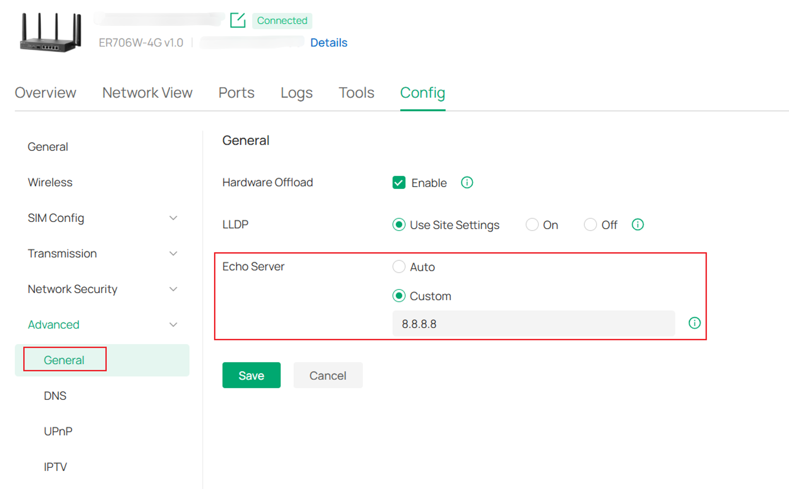Click the custom Echo Server address field

[x=534, y=323]
